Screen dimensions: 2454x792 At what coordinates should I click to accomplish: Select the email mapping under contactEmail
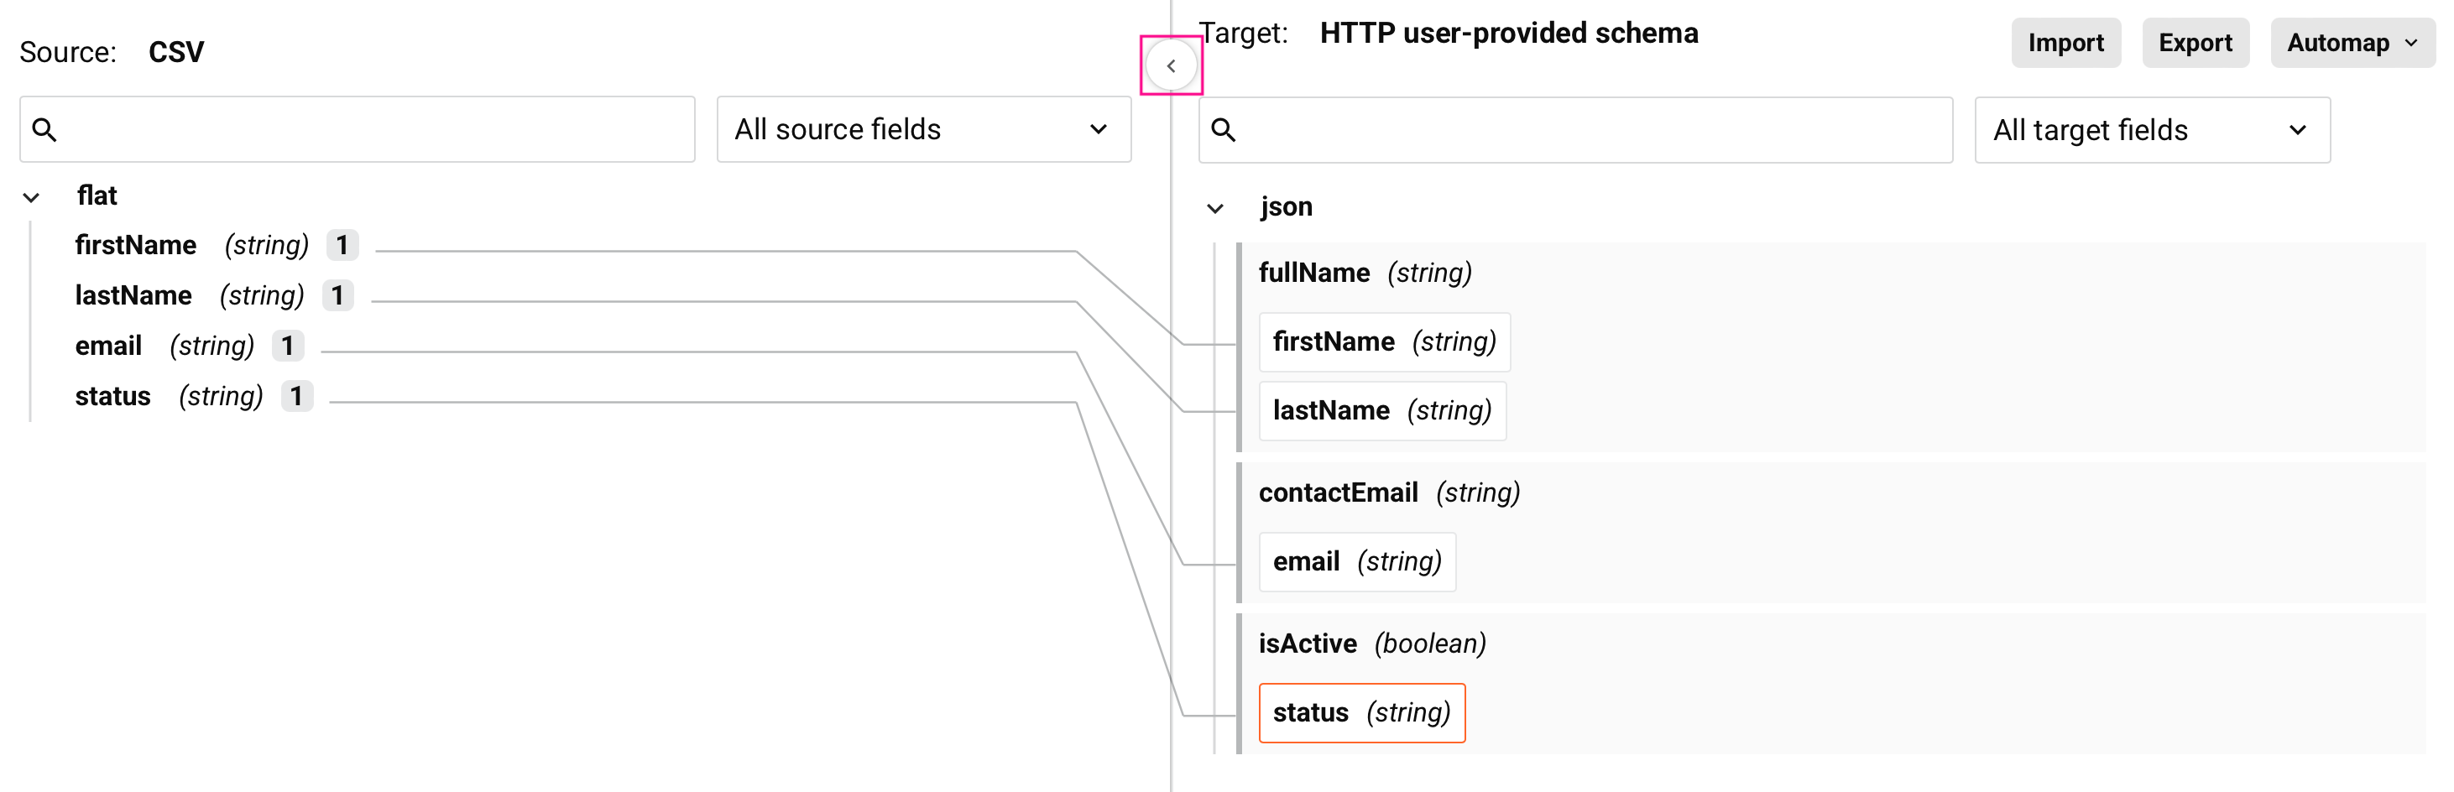pos(1355,561)
